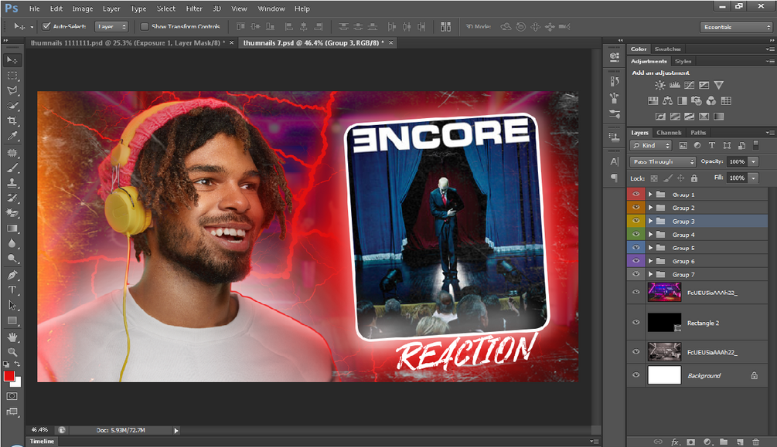This screenshot has height=447, width=777.
Task: Hide Group 7 visibility eye
Action: pos(636,274)
